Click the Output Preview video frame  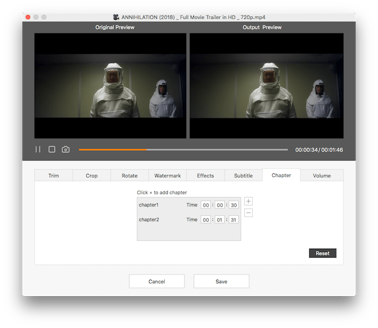(267, 86)
